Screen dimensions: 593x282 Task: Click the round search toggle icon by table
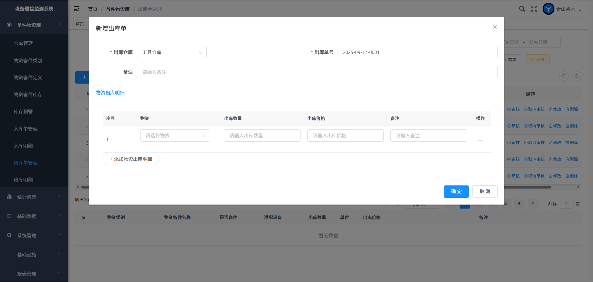[564, 76]
